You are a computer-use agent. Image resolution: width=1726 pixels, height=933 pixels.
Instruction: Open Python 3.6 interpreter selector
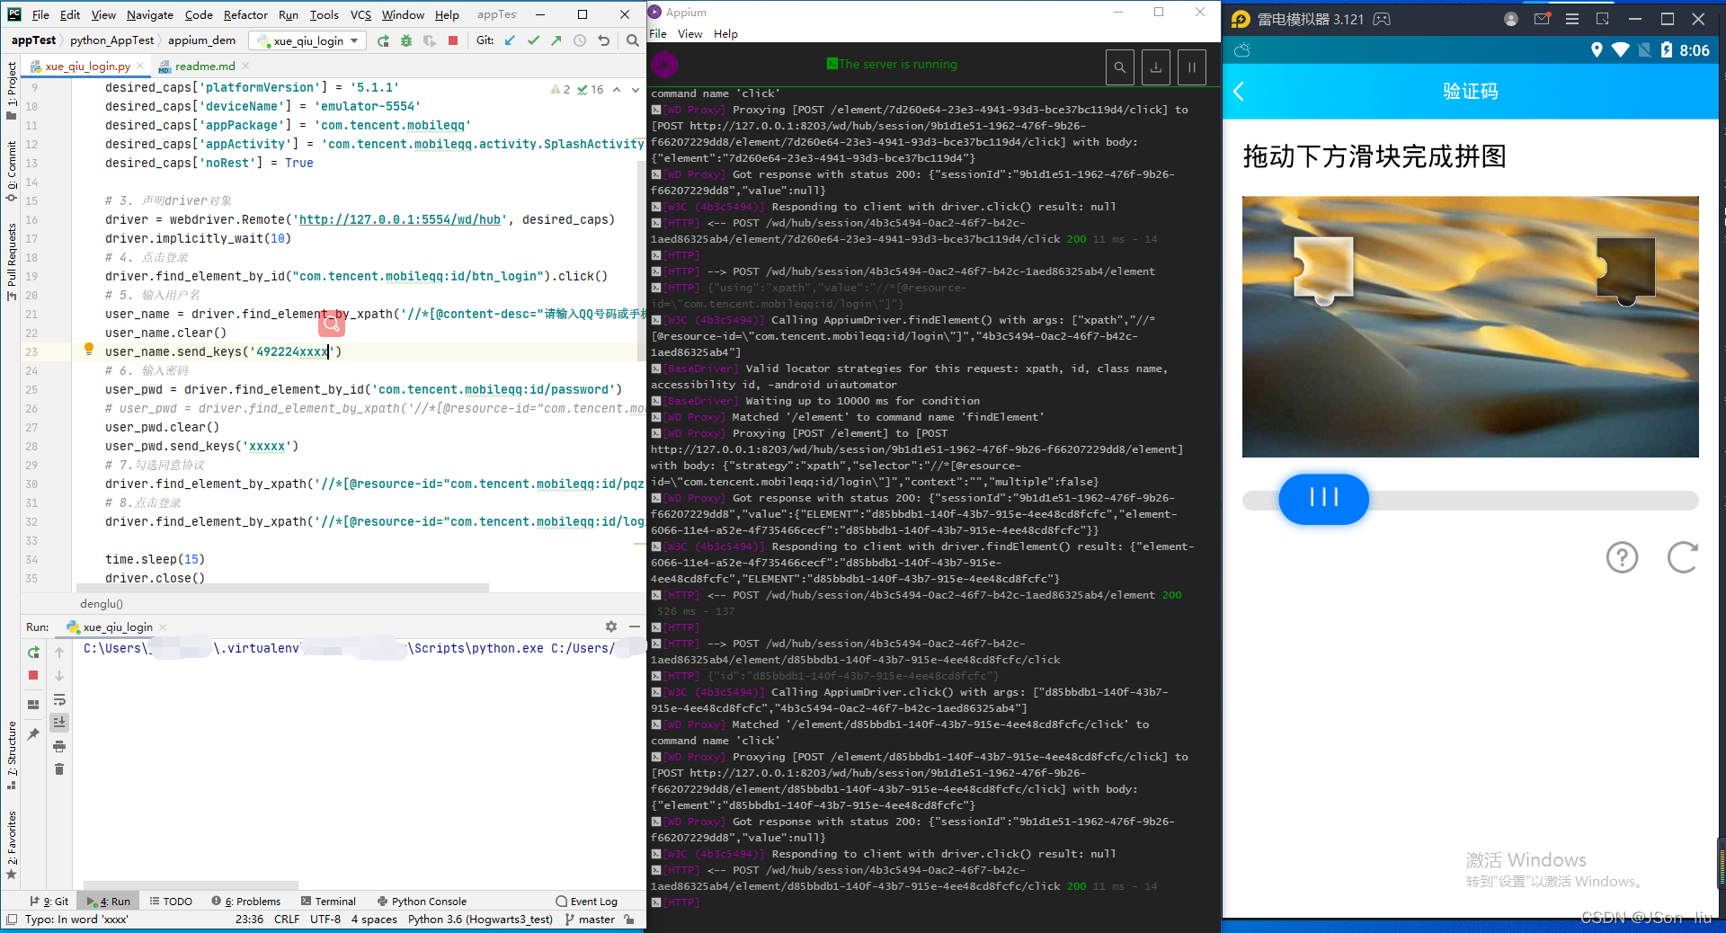[x=480, y=920]
